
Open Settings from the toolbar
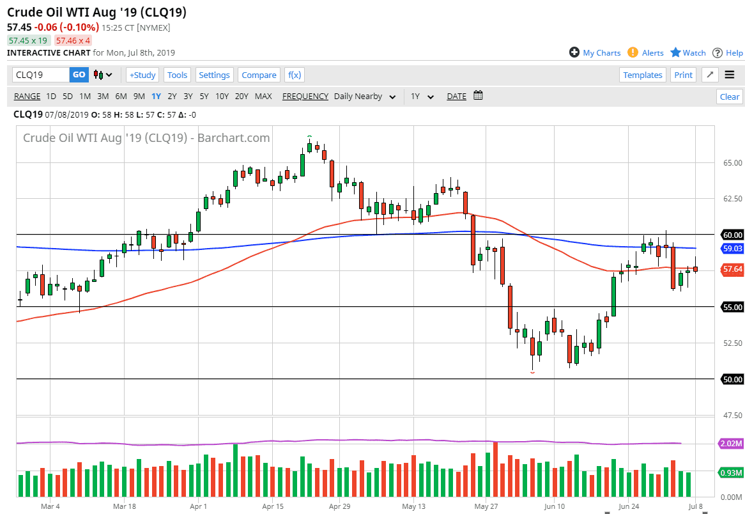[214, 75]
